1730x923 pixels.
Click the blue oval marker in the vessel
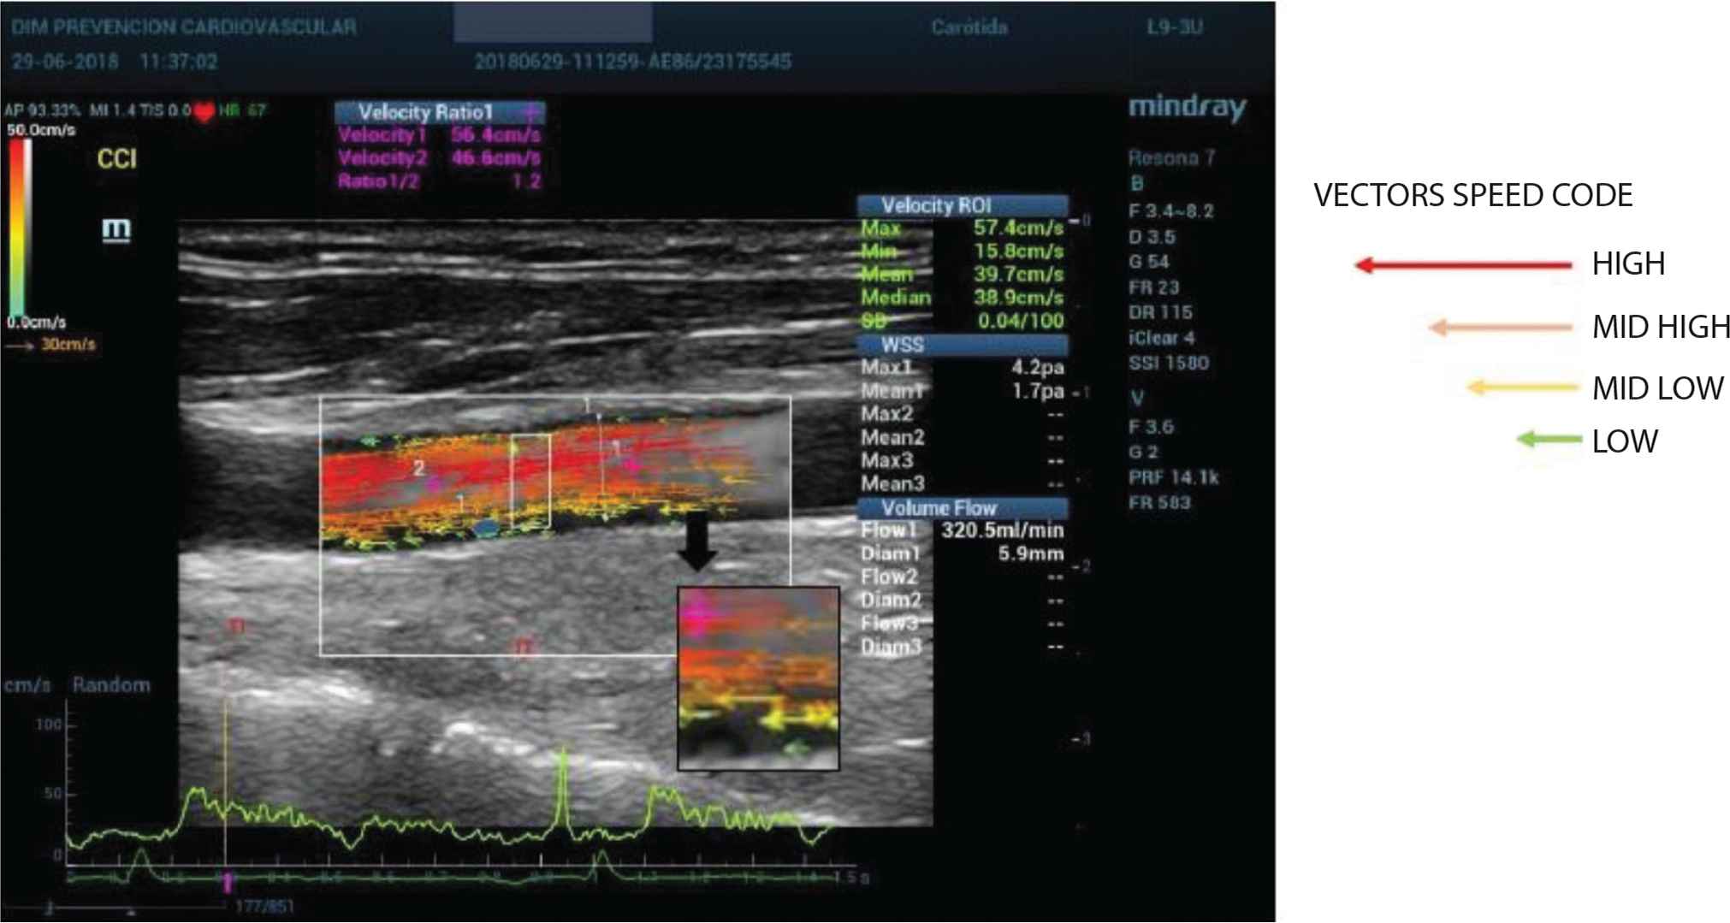point(486,529)
